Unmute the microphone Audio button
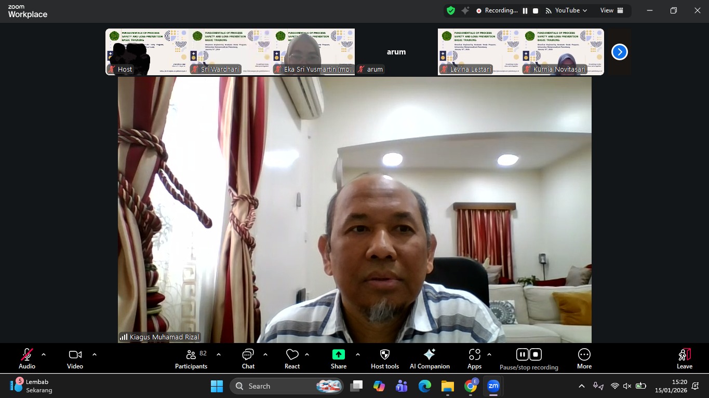The image size is (709, 398). coord(27,358)
